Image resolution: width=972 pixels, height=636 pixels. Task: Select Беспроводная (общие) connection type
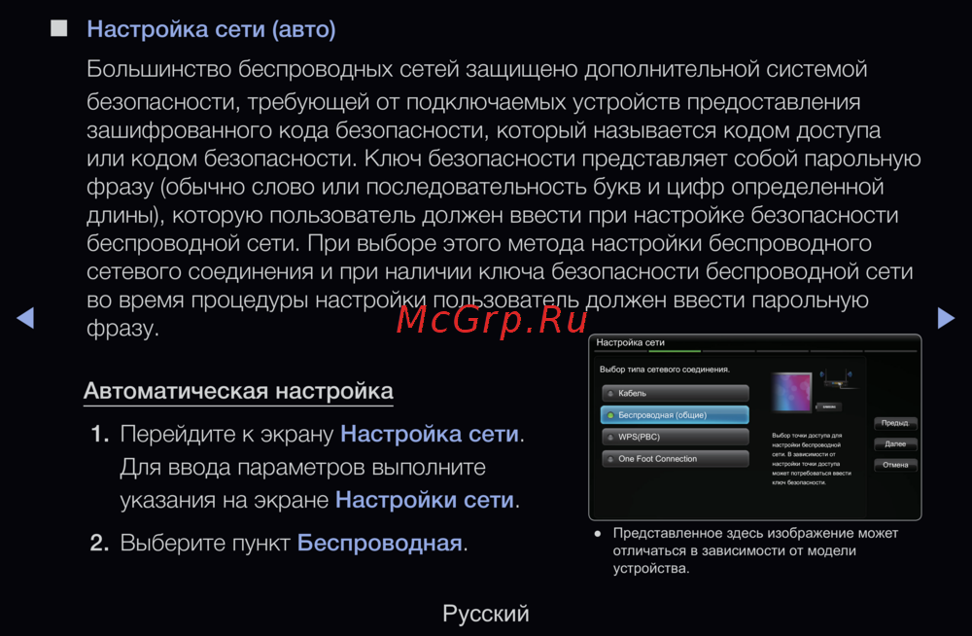tap(675, 415)
